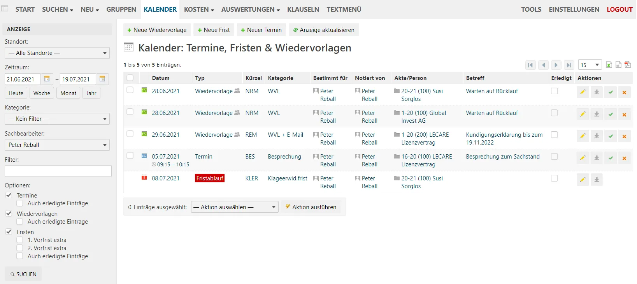Open the 'Besprechung zum Sachstand' subject link
The height and width of the screenshot is (284, 637).
tap(503, 157)
